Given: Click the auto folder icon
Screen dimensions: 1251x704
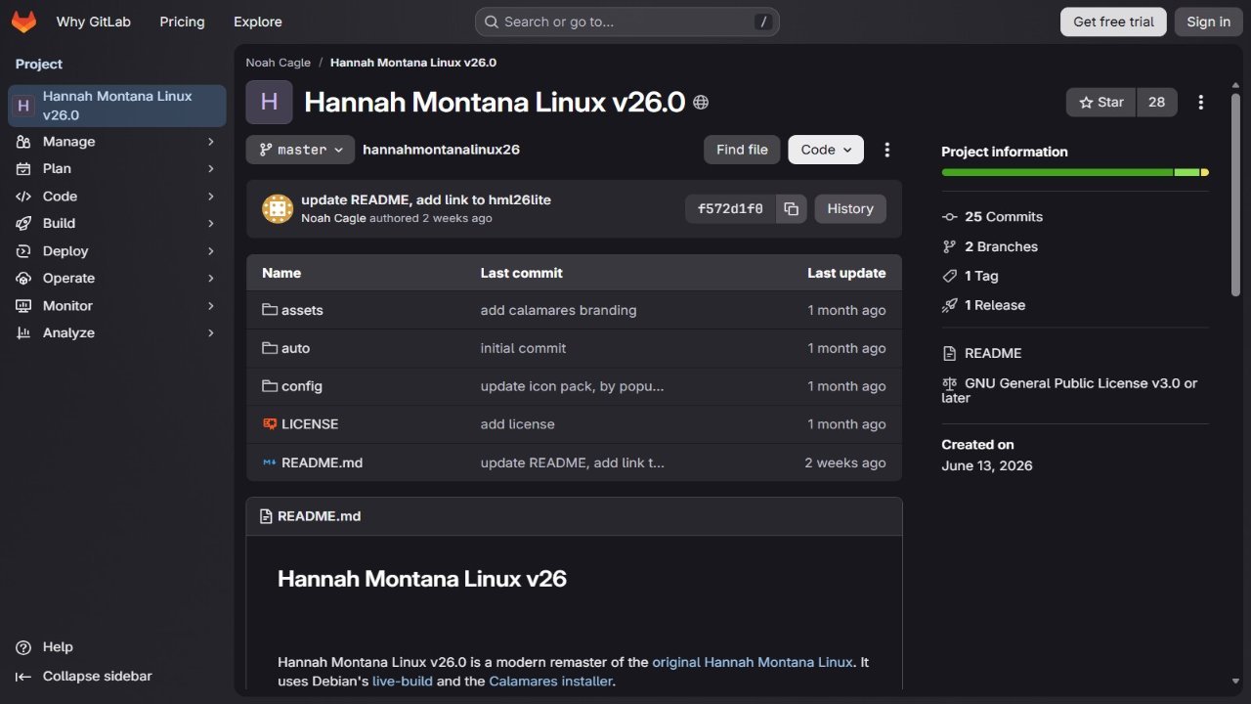Looking at the screenshot, I should click(270, 348).
